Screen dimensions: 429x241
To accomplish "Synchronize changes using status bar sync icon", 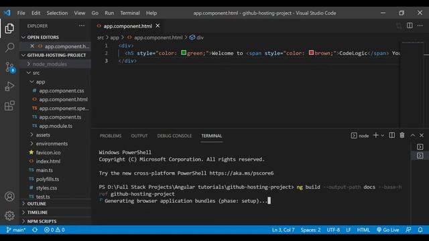I will coord(35,230).
